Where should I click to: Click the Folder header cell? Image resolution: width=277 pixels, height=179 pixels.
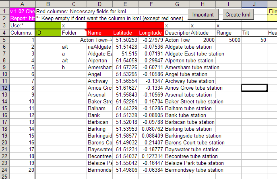coord(74,33)
